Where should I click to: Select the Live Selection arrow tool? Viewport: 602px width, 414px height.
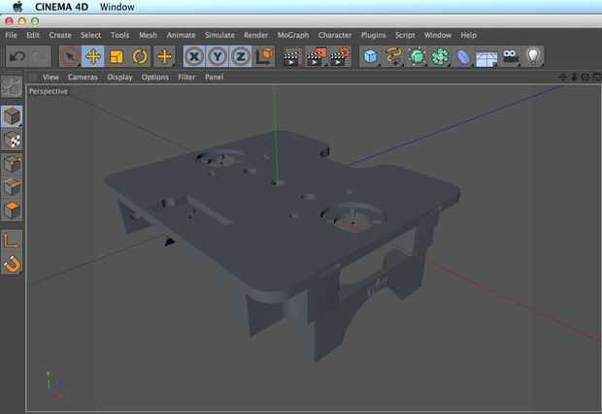[70, 57]
